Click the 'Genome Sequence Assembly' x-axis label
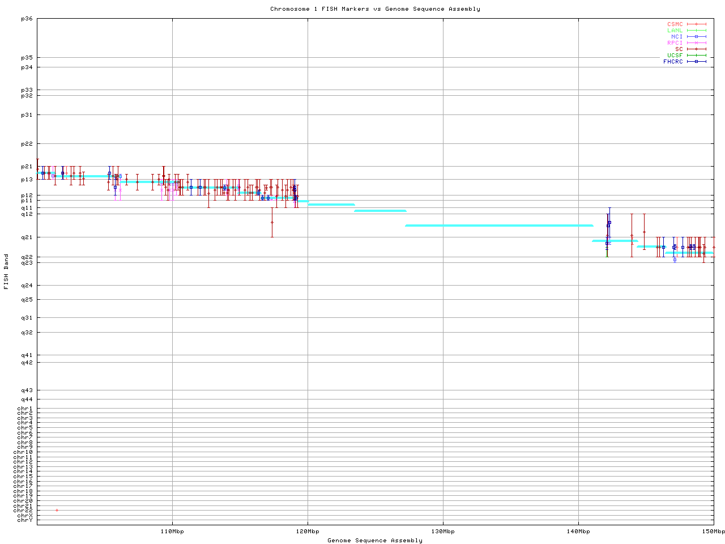 (375, 541)
